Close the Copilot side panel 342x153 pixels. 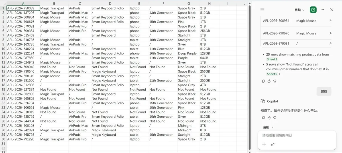[x=332, y=10]
